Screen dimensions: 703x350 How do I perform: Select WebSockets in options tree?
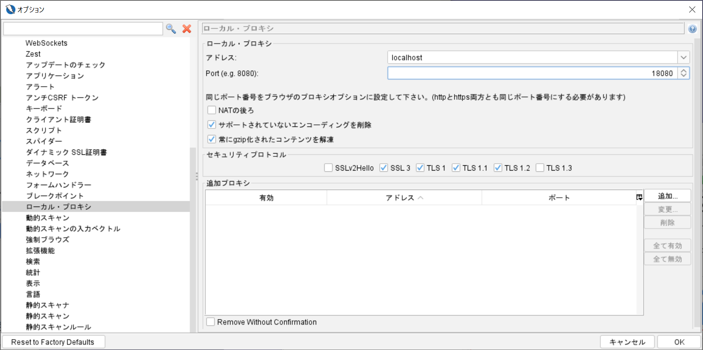coord(46,43)
